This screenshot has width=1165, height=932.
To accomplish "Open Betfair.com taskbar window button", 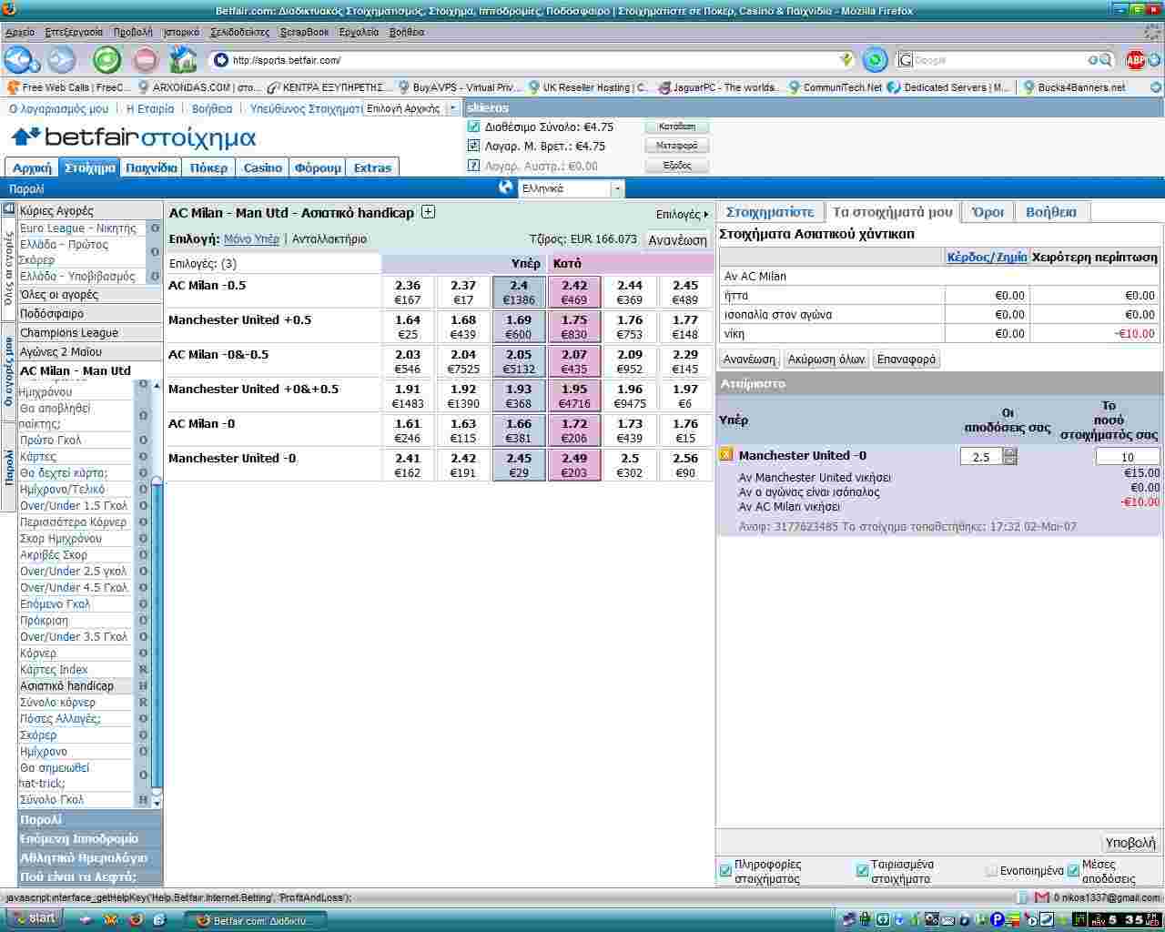I will [x=255, y=920].
